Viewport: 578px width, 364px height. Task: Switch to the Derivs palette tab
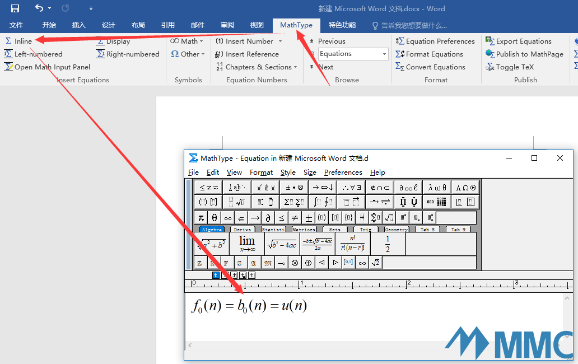tap(243, 229)
